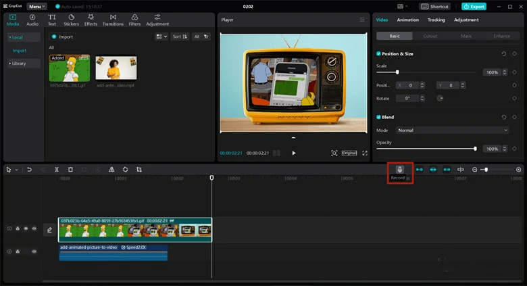Screen dimensions: 527x286
Task: Change media view layout dropdown
Action: (161, 37)
